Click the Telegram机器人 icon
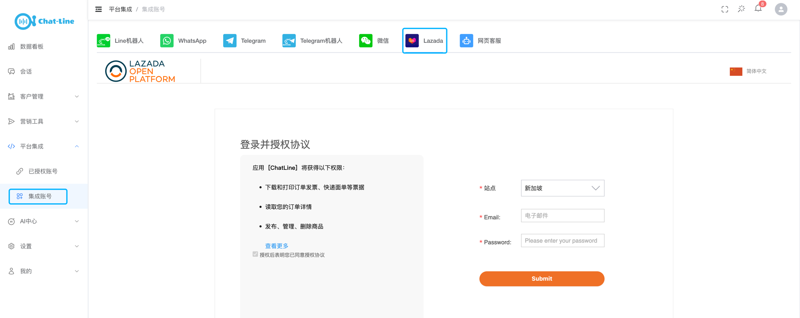 coord(289,41)
